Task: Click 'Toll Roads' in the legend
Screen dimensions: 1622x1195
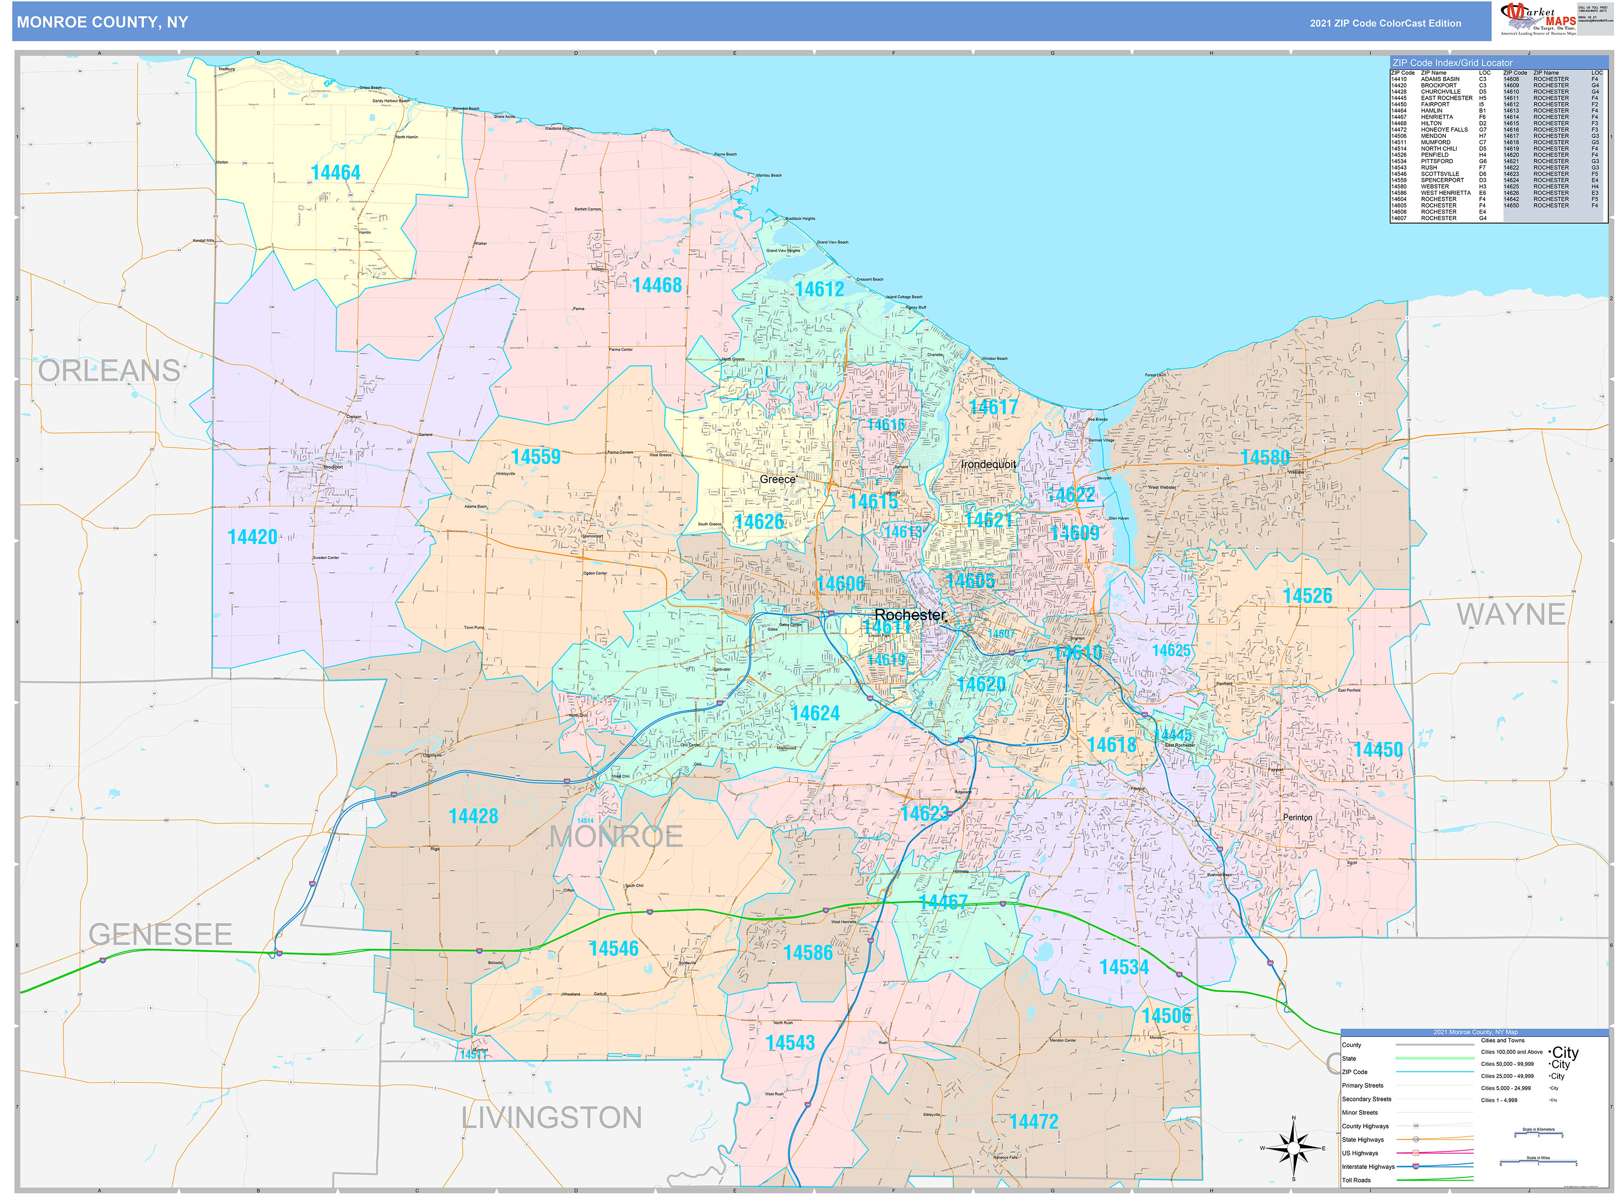Action: 1356,1180
